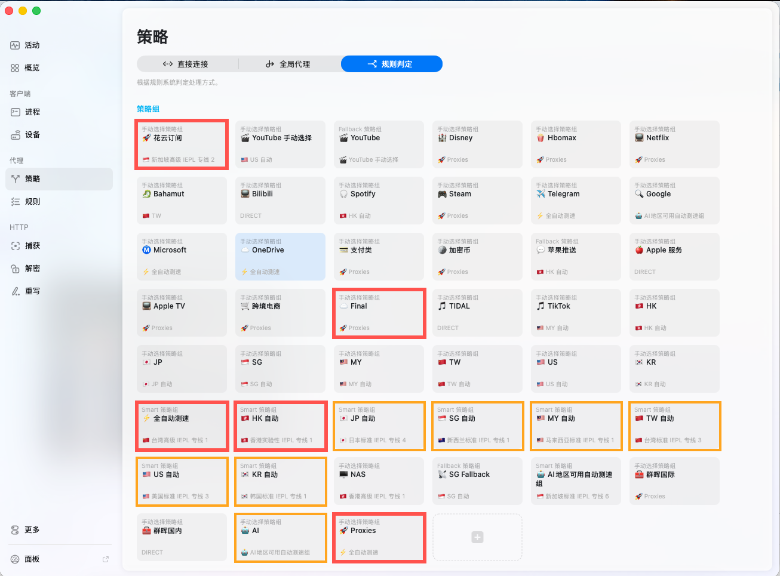Open the 解密 decrypt sidebar item
Image resolution: width=780 pixels, height=576 pixels.
tap(59, 269)
